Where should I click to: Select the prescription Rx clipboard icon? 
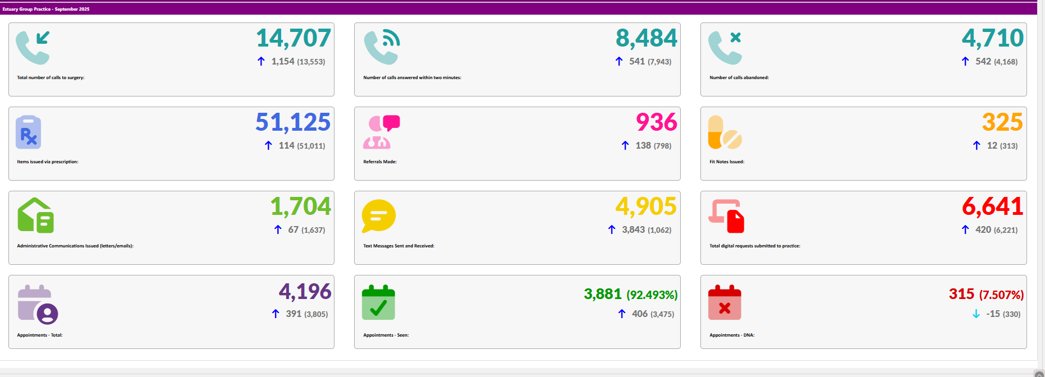tap(28, 132)
